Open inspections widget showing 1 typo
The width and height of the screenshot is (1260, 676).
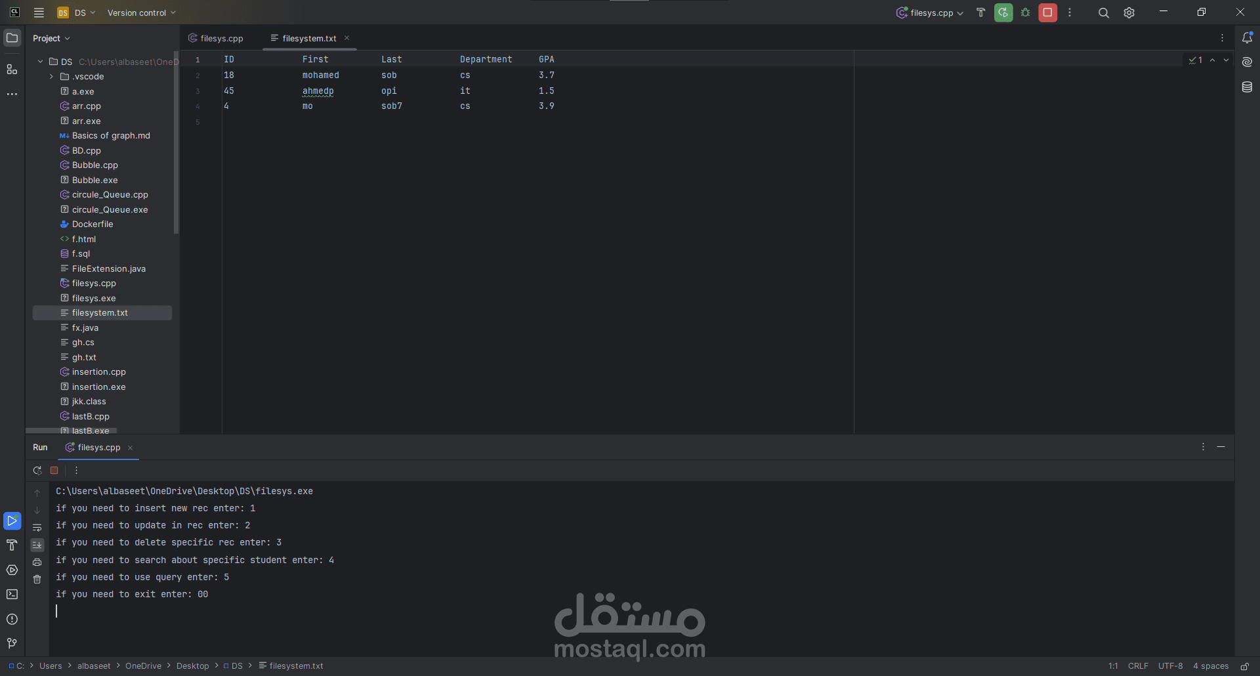point(1196,60)
